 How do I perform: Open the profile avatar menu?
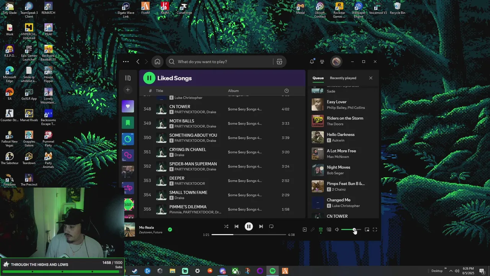point(336,61)
